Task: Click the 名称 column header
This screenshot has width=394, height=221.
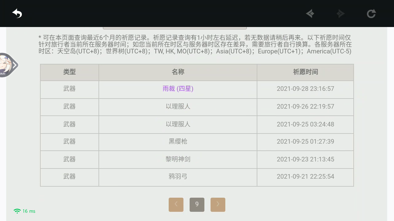Action: pyautogui.click(x=178, y=72)
